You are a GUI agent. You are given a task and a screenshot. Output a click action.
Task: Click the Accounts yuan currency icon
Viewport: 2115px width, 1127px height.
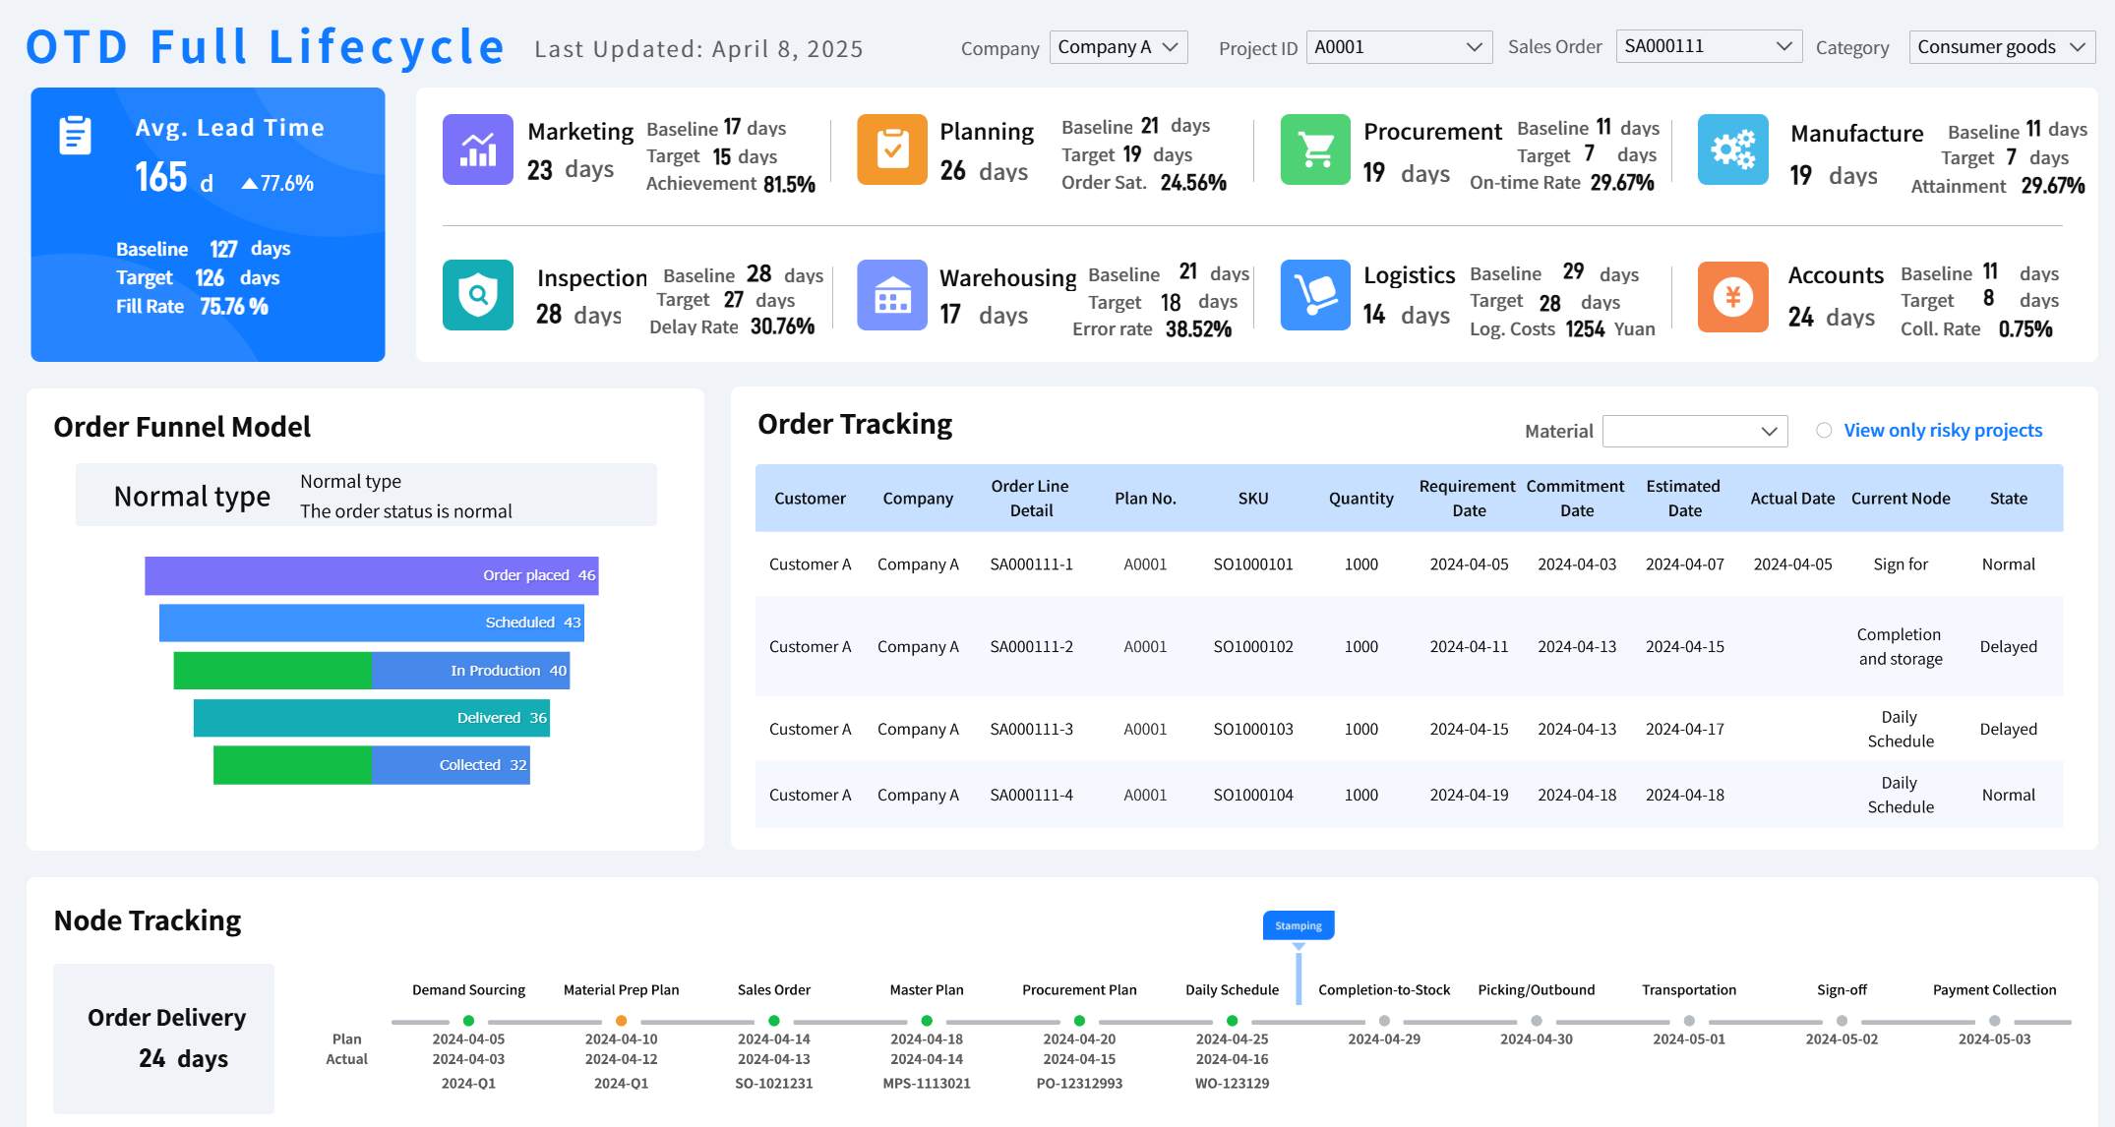1732,295
